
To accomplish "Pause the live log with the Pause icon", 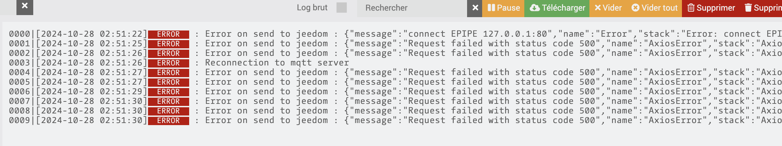I will coord(503,8).
